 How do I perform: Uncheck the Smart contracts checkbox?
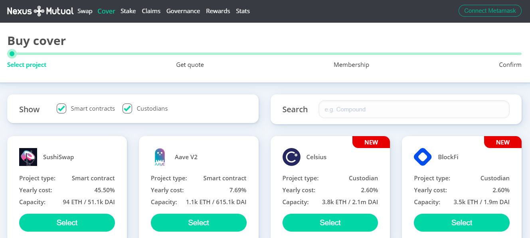tap(61, 108)
